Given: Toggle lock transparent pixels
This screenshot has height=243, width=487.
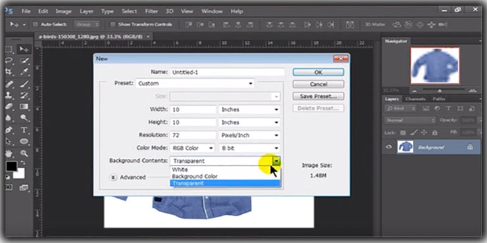Looking at the screenshot, I should click(x=403, y=133).
